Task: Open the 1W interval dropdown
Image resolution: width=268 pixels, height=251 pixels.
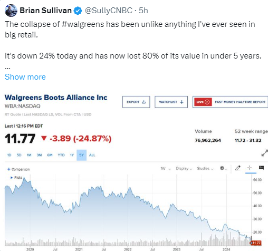Action: pos(166,169)
